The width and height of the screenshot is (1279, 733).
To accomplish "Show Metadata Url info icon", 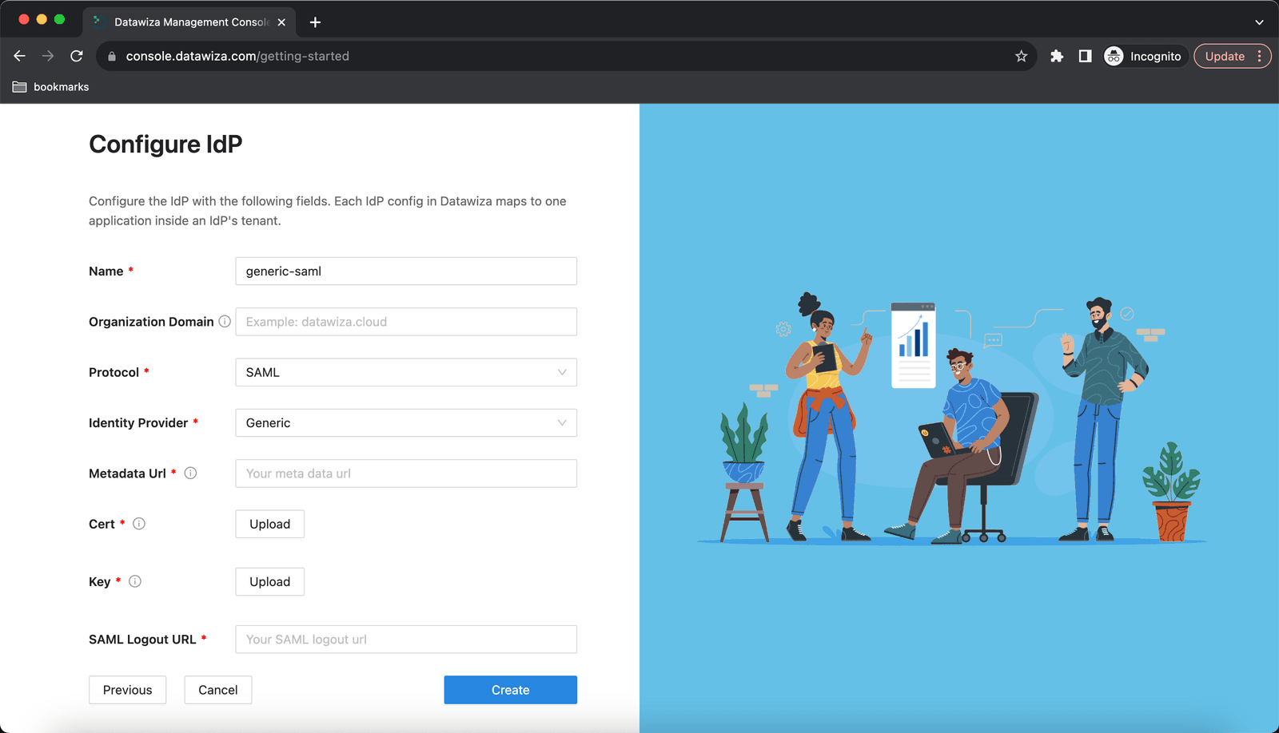I will click(x=190, y=473).
